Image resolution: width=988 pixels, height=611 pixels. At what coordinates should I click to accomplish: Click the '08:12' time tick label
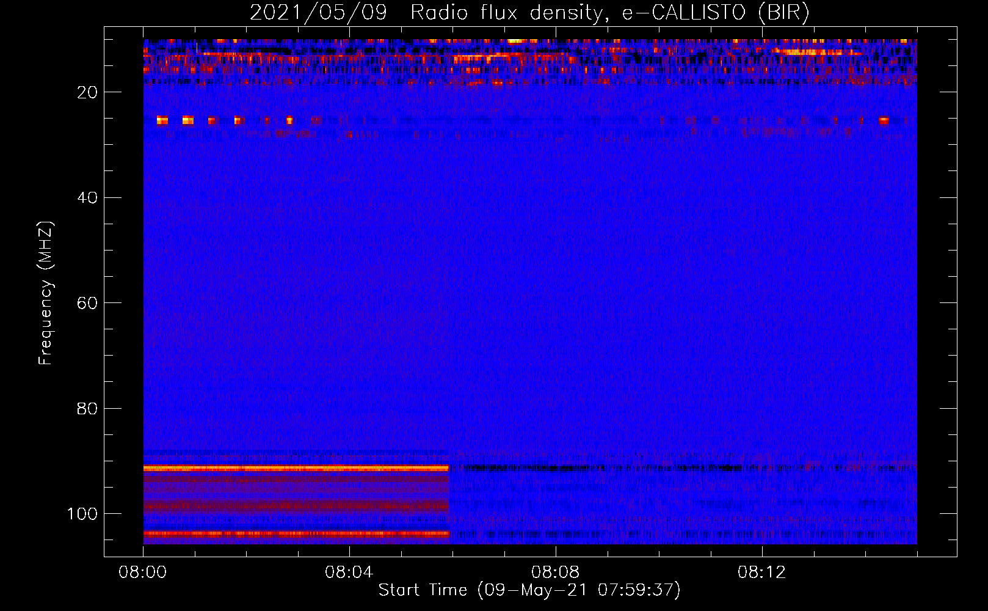762,573
